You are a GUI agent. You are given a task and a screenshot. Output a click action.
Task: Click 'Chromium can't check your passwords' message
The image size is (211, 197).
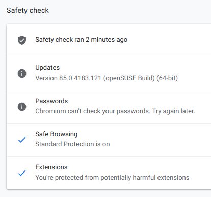(x=93, y=111)
